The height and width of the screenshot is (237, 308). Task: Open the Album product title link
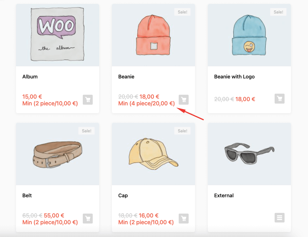(x=30, y=77)
